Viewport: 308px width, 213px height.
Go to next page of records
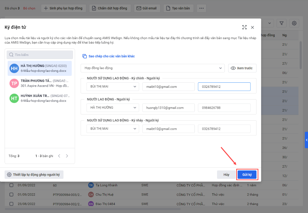(x=67, y=156)
